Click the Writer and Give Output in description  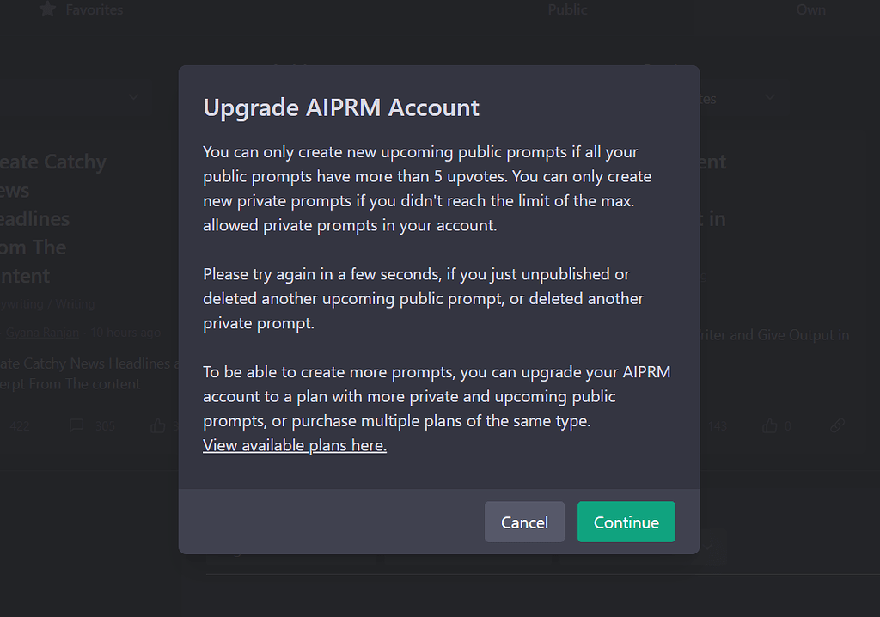(x=774, y=335)
